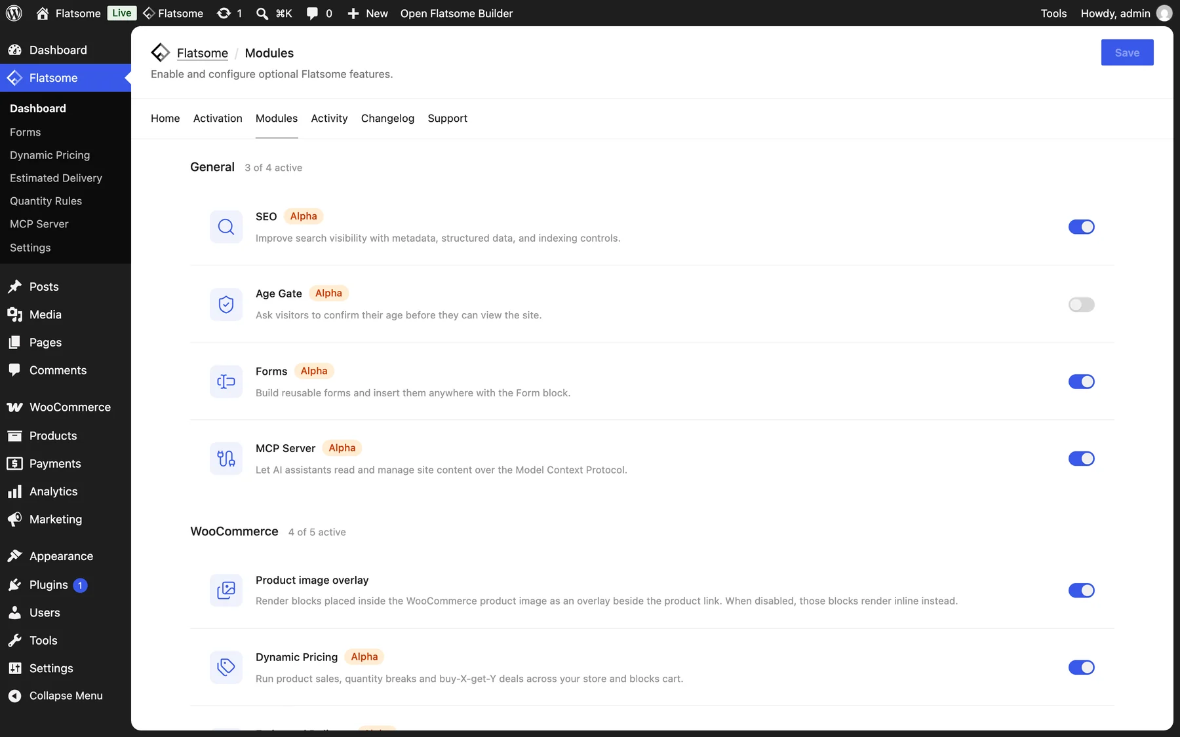Open the search ⌘K icon
This screenshot has width=1180, height=737.
pyautogui.click(x=274, y=13)
